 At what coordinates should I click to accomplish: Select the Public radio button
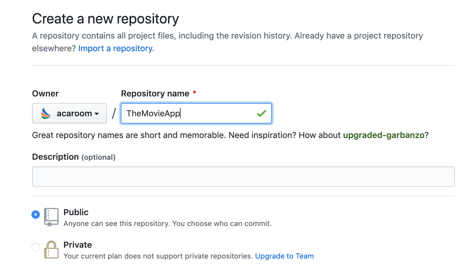[x=36, y=215]
